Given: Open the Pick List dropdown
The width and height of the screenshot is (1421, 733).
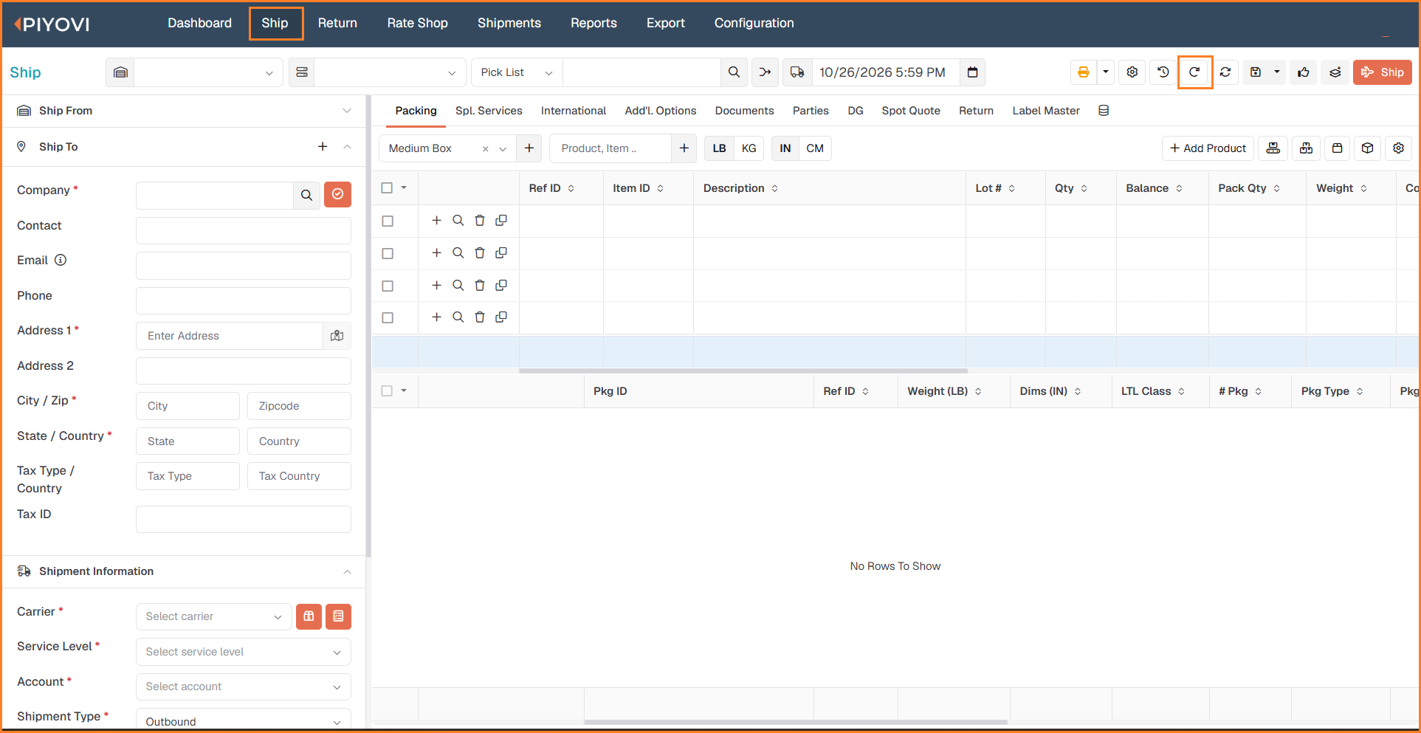Looking at the screenshot, I should [517, 72].
